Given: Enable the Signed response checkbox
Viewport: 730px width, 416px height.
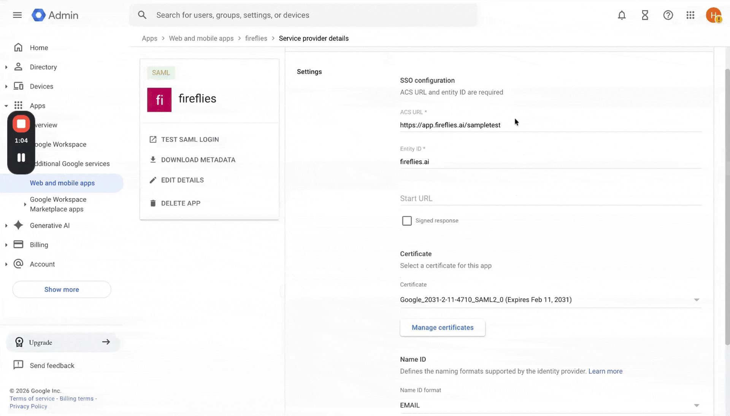Looking at the screenshot, I should coord(407,221).
